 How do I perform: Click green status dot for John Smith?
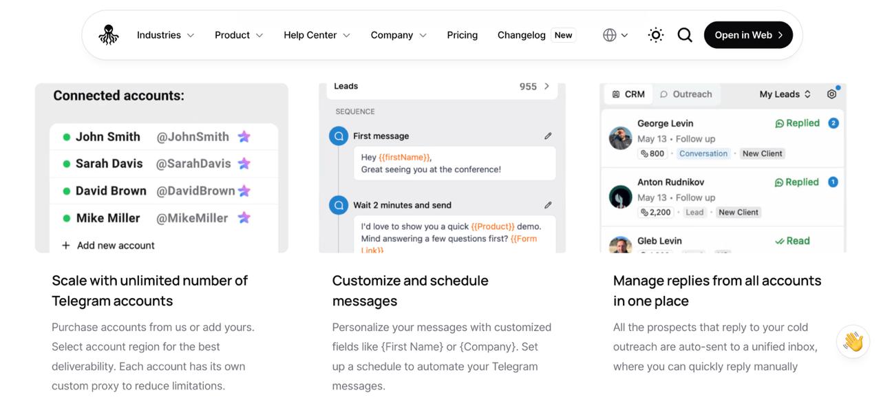(67, 137)
